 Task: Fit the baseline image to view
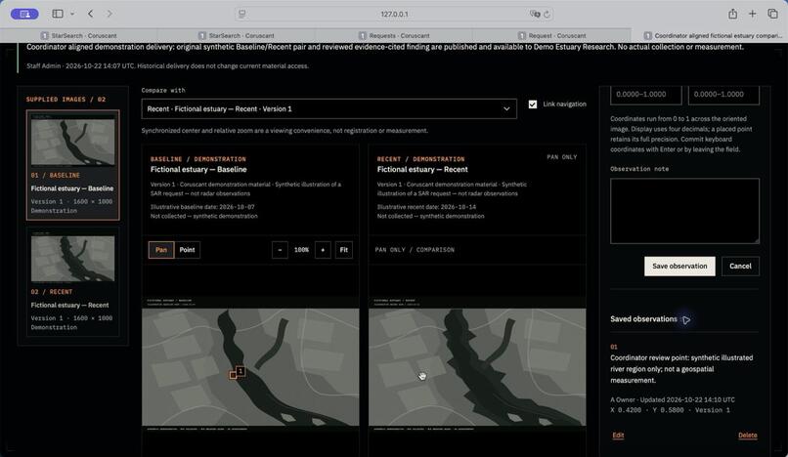[x=344, y=250]
